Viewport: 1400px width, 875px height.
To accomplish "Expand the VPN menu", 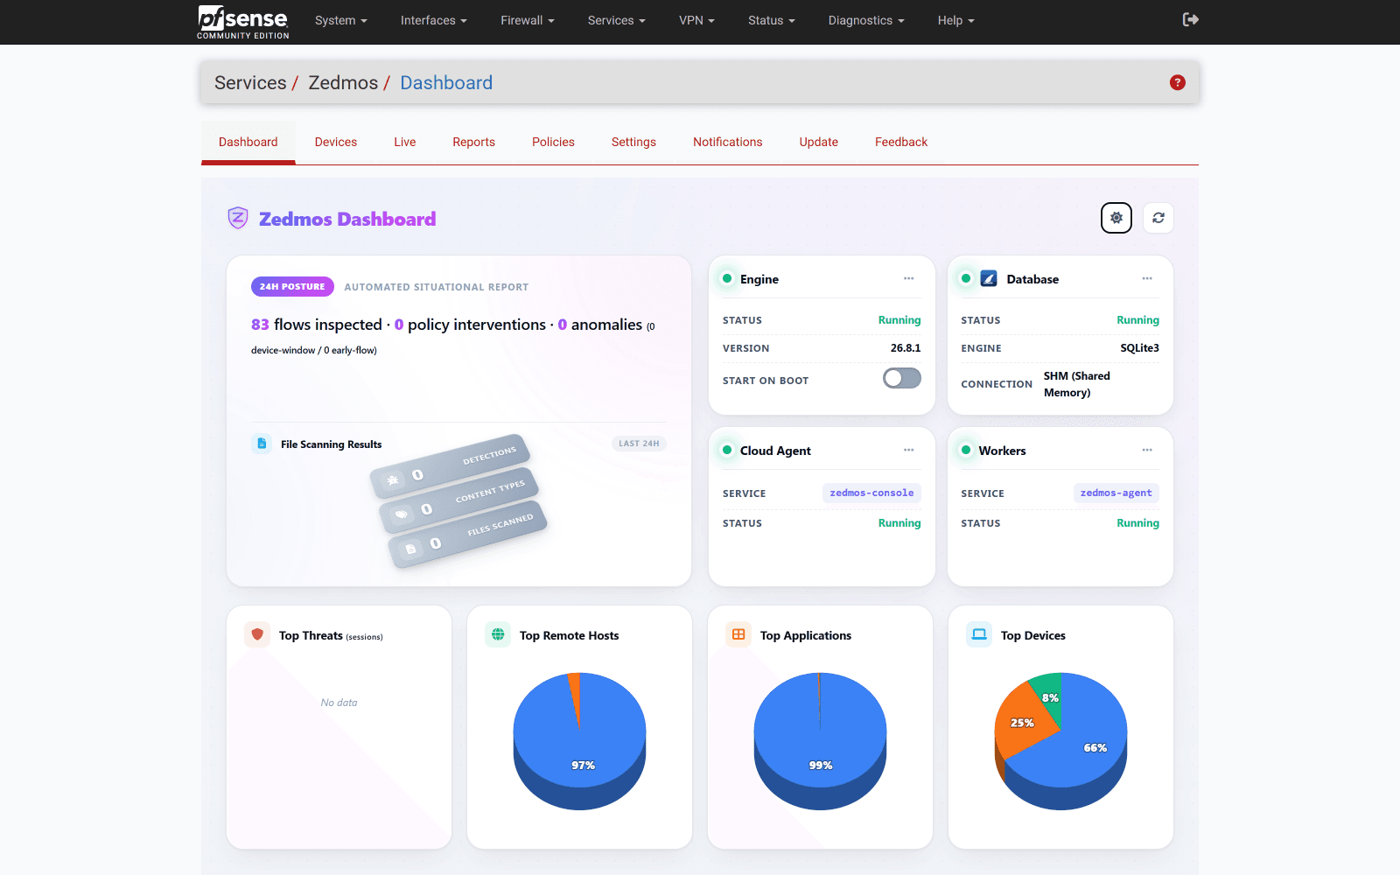I will (x=697, y=20).
